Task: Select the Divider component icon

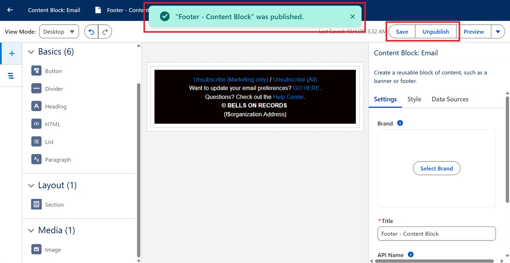Action: [36, 88]
